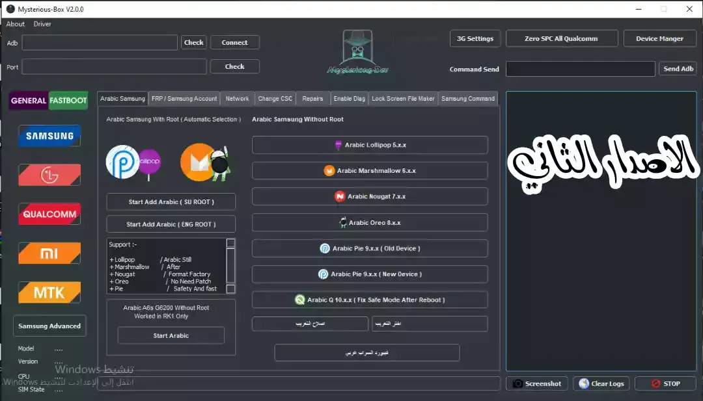Open the About menu
This screenshot has width=703, height=401.
pos(15,24)
